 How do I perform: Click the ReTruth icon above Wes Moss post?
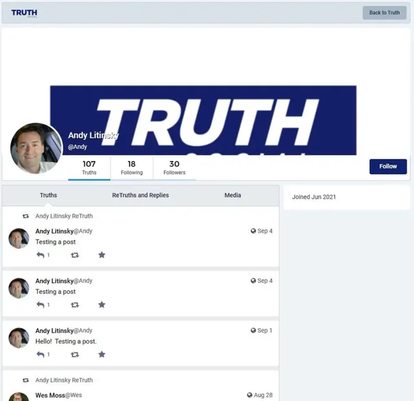26,380
